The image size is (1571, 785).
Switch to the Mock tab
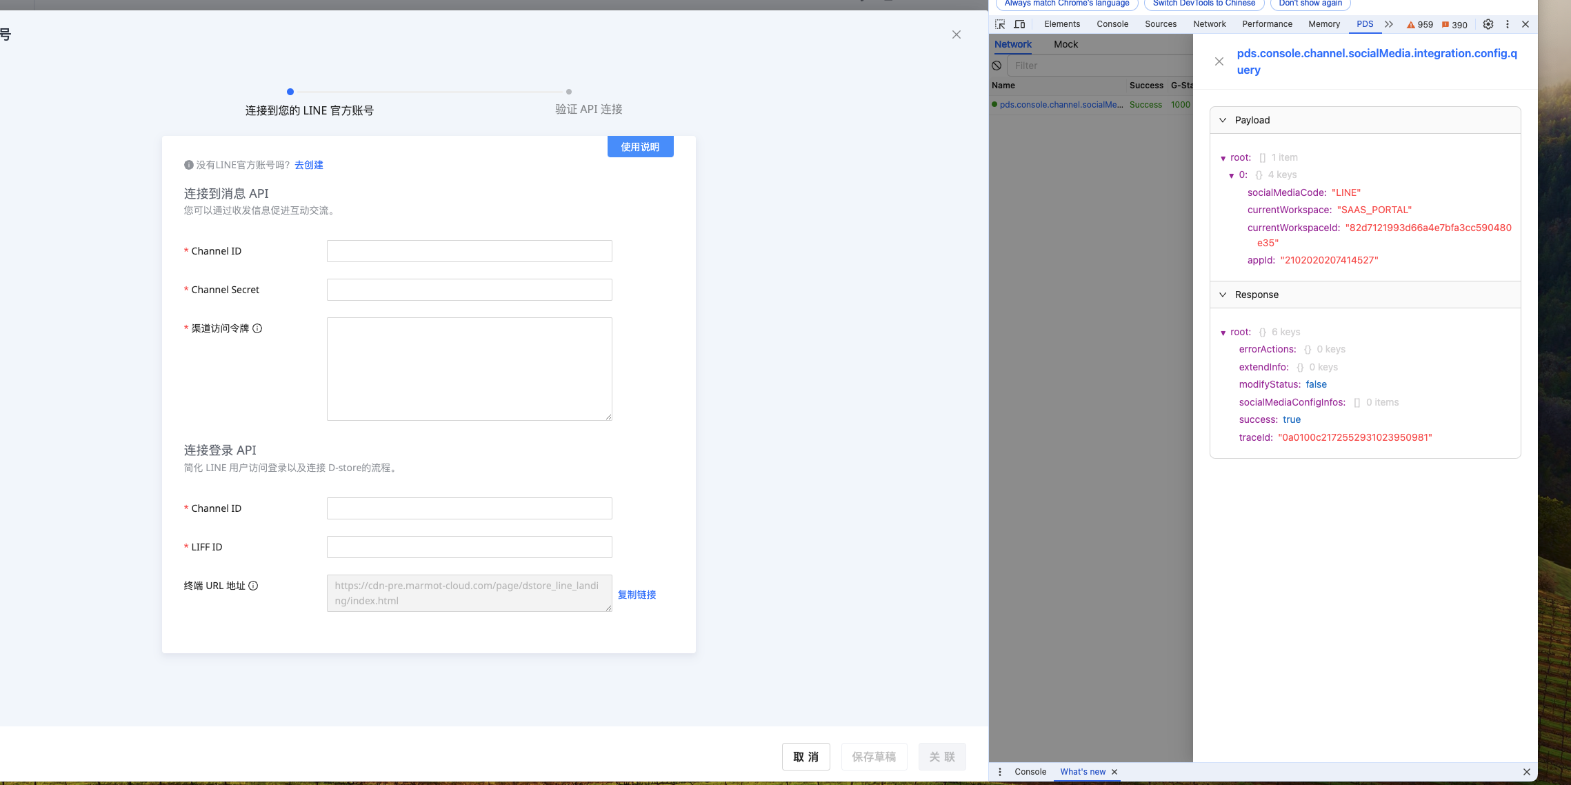(x=1065, y=44)
